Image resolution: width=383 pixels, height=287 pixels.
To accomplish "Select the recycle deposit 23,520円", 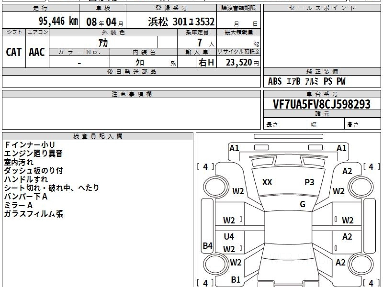I will [x=243, y=63].
